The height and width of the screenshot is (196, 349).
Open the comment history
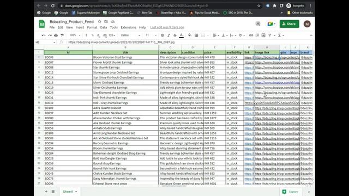click(x=258, y=24)
